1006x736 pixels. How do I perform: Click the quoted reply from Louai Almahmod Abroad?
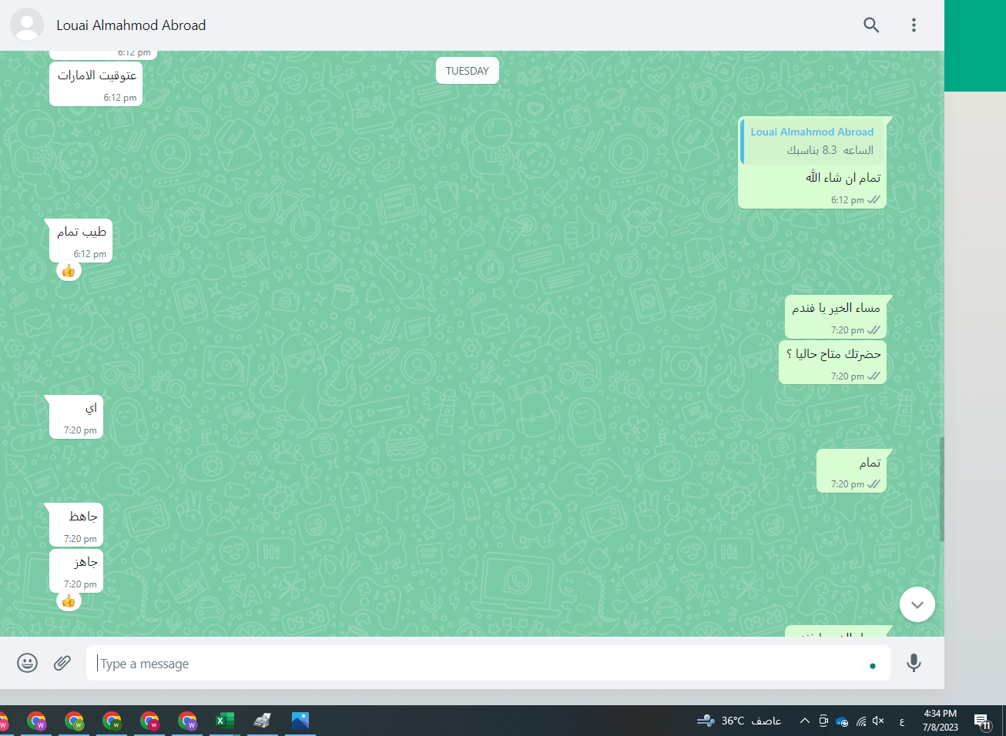(812, 141)
